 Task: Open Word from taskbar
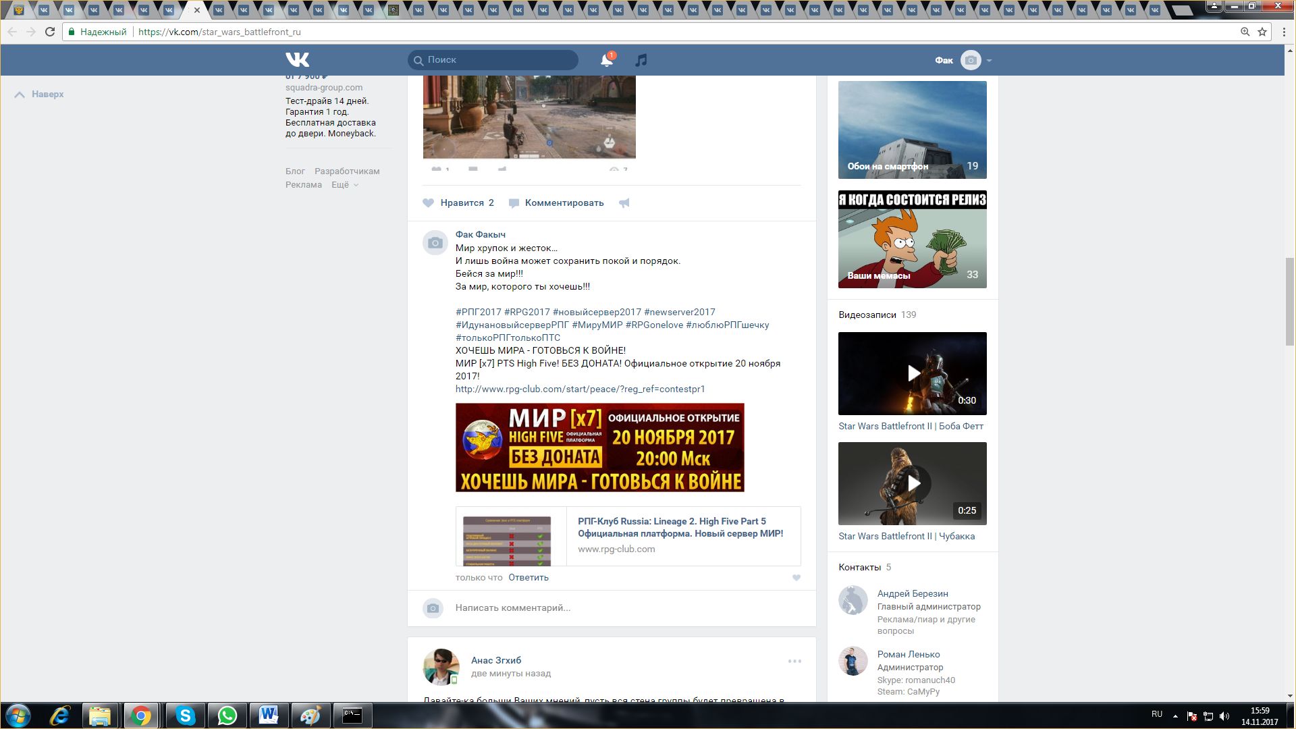click(269, 715)
